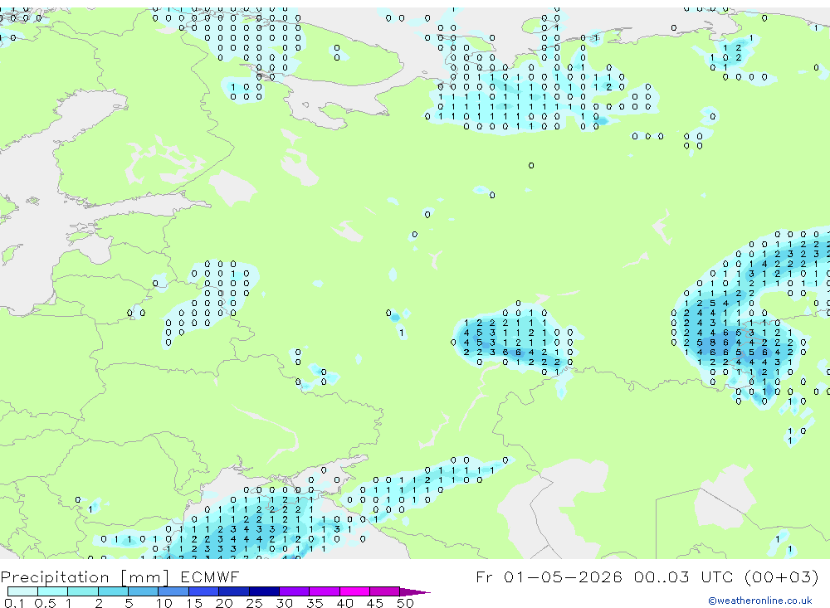Click the '[mm]' unit label
Image resolution: width=830 pixels, height=608 pixels.
[x=145, y=577]
